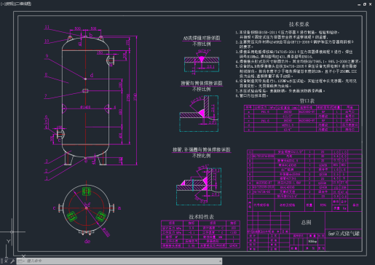Select the 接管与筒体焊接详图 detail title
375x265 pixels.
pyautogui.click(x=202, y=83)
